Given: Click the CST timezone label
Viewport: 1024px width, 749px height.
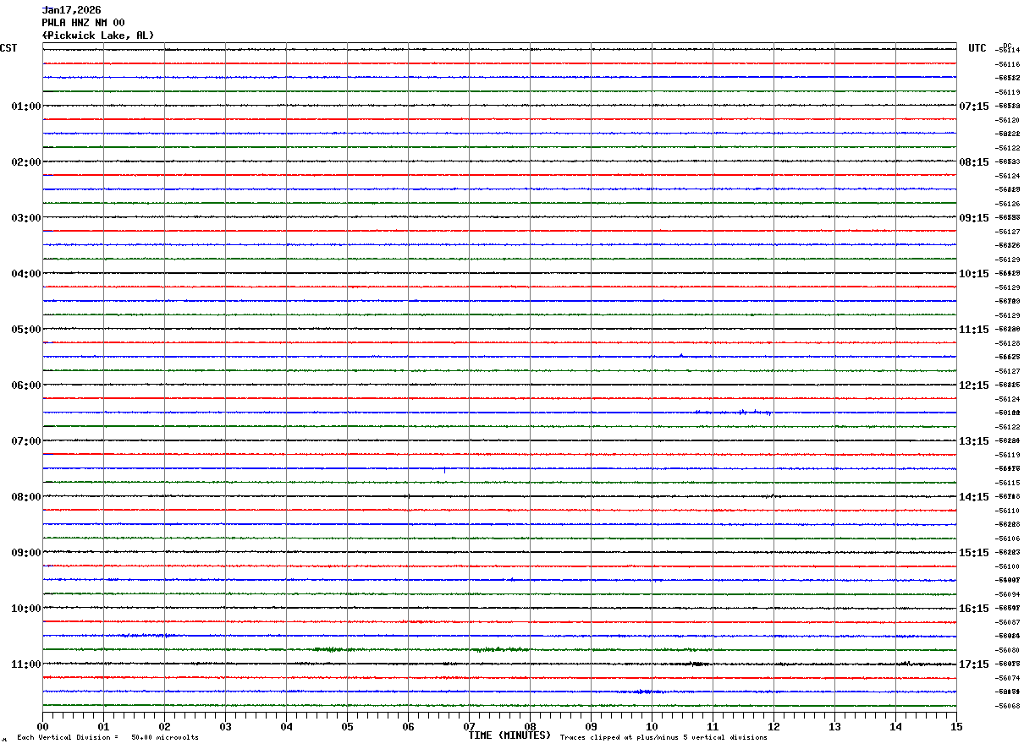Looking at the screenshot, I should click(x=8, y=48).
